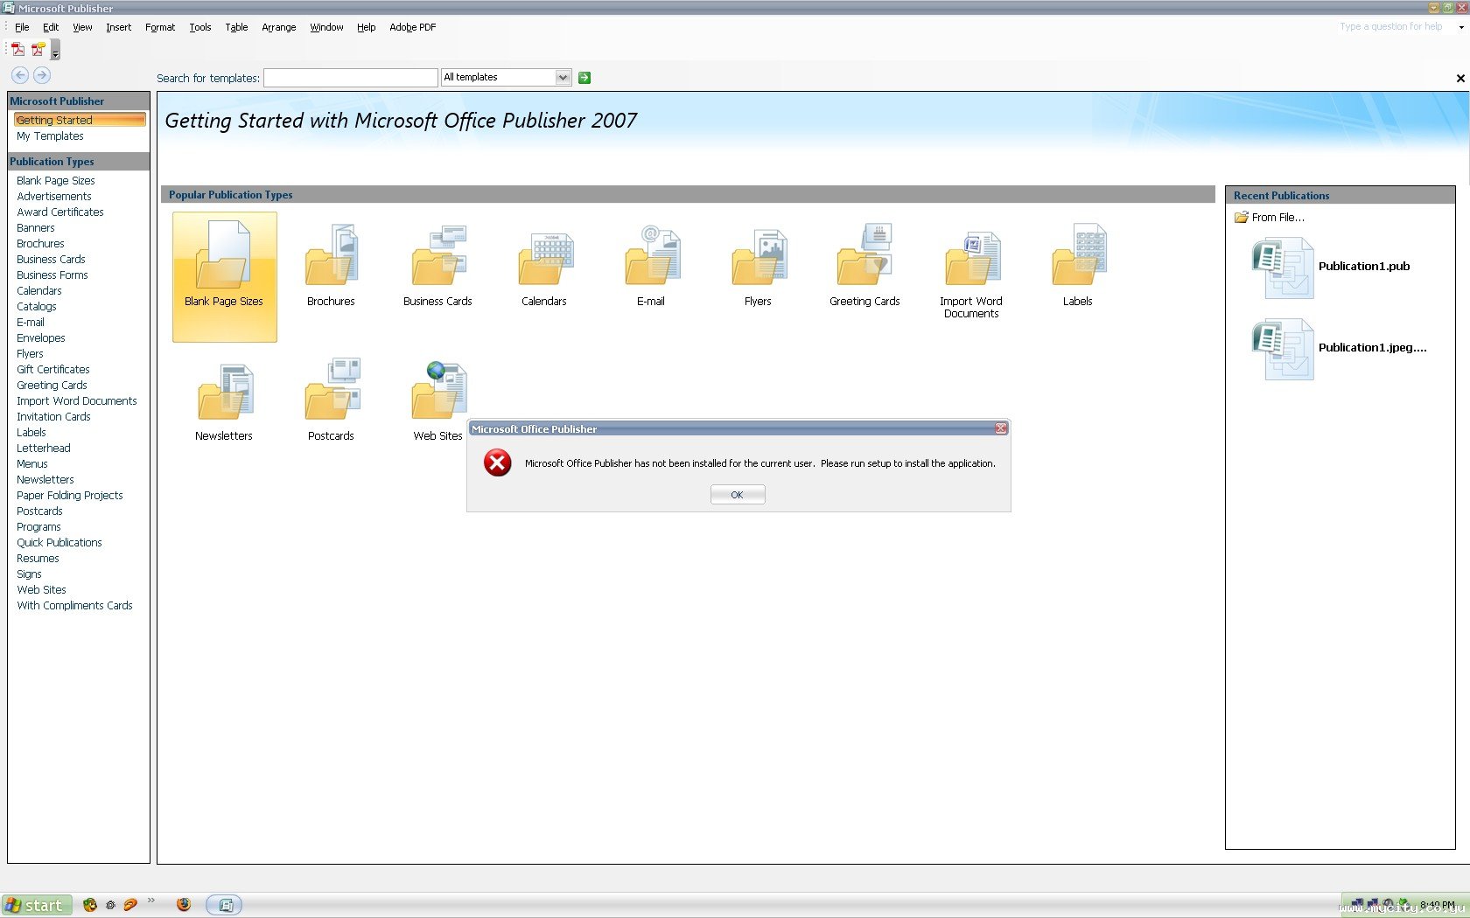Click the Convert to Adobe PDF toolbar icon

18,50
